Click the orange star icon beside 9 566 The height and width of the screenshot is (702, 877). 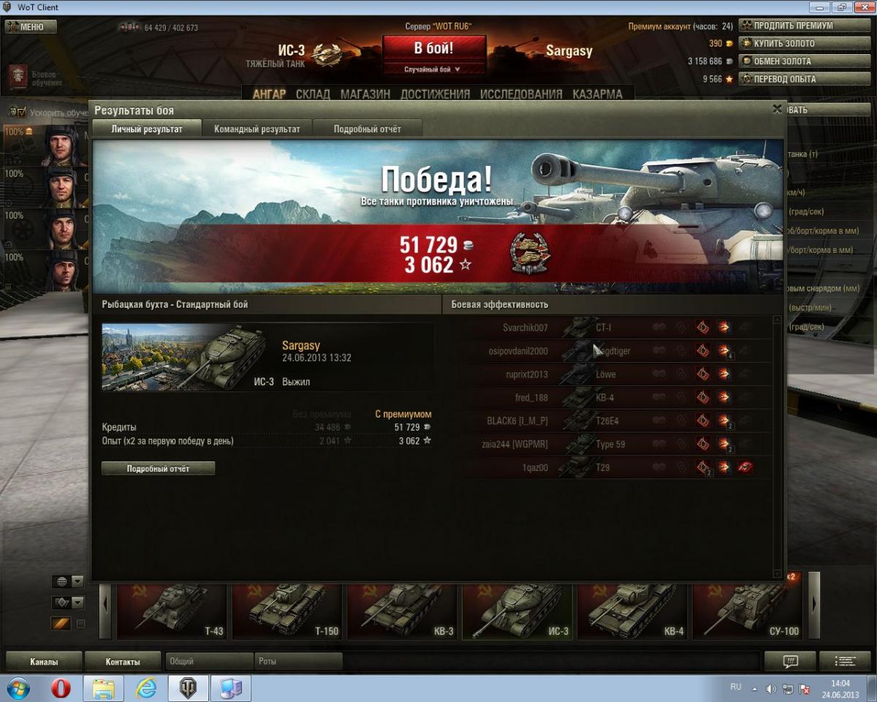pyautogui.click(x=729, y=79)
